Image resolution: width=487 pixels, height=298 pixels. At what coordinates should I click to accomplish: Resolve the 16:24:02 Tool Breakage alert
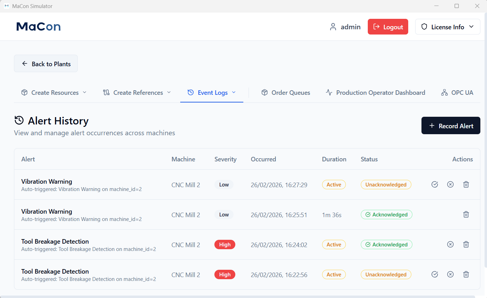point(450,244)
